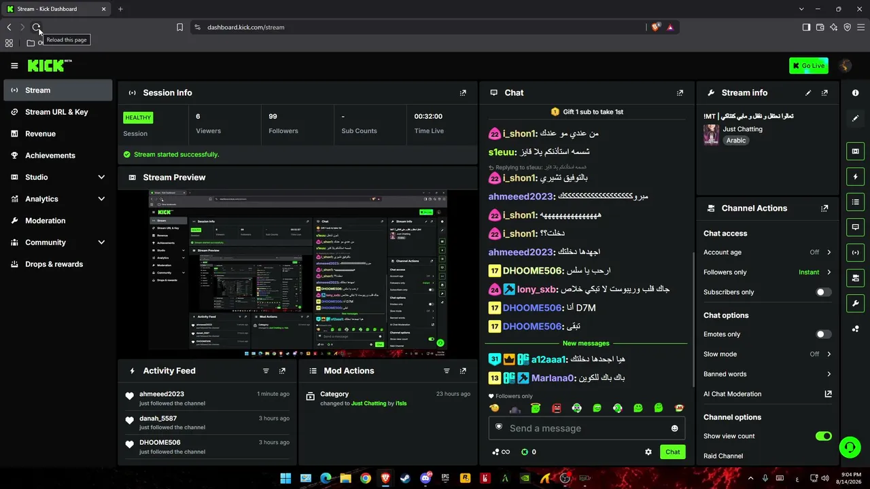Image resolution: width=870 pixels, height=489 pixels.
Task: Open Drops & rewards page
Action: coord(58,264)
